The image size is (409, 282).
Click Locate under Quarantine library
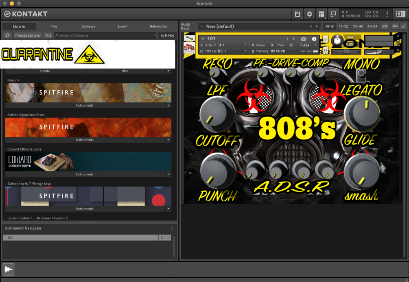[45, 71]
